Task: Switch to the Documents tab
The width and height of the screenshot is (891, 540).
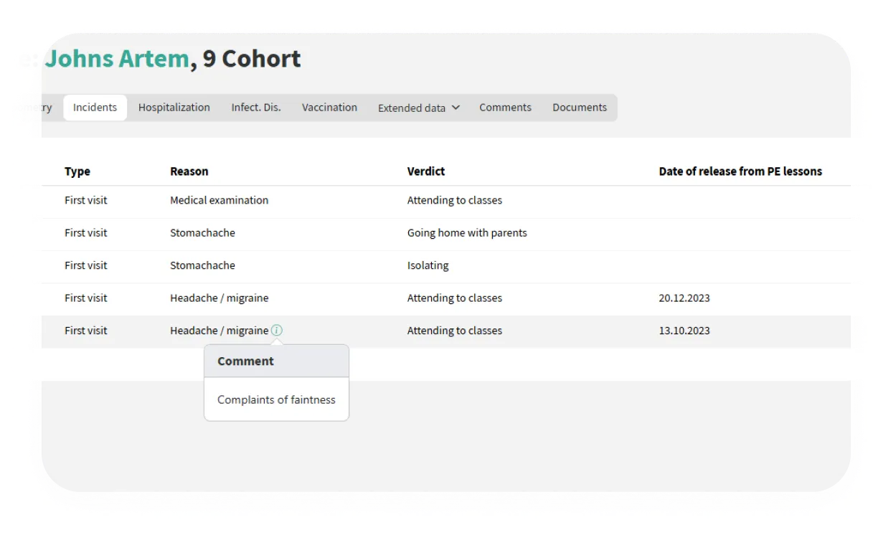Action: [579, 108]
